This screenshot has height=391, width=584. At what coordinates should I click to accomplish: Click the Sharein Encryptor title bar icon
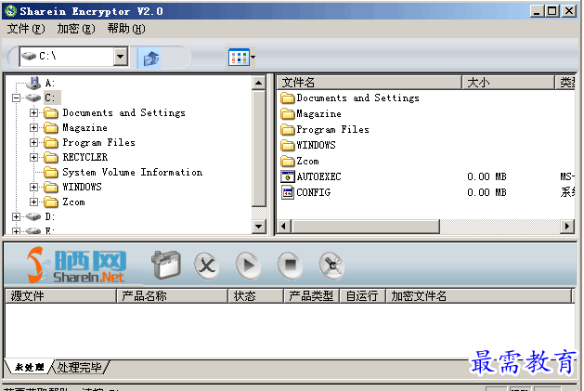coord(10,11)
